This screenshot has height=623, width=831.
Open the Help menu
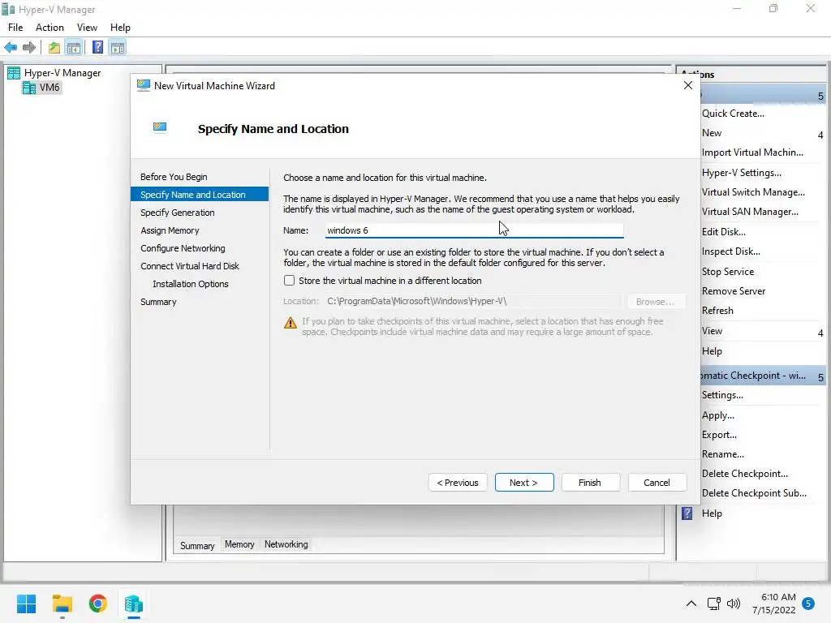coord(120,28)
